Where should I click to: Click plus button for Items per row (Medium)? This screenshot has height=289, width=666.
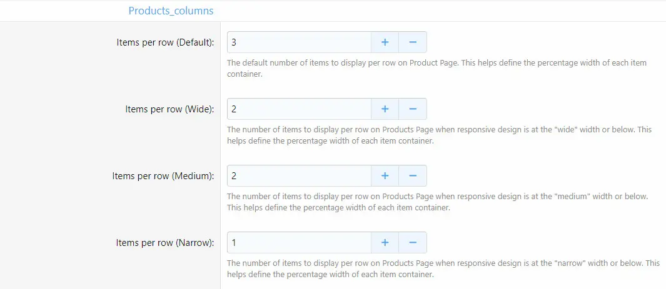click(x=385, y=175)
